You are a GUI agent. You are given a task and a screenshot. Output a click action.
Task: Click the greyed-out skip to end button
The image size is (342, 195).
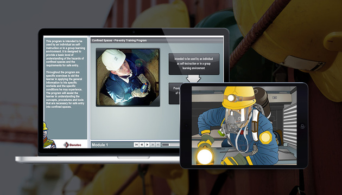click(x=158, y=145)
